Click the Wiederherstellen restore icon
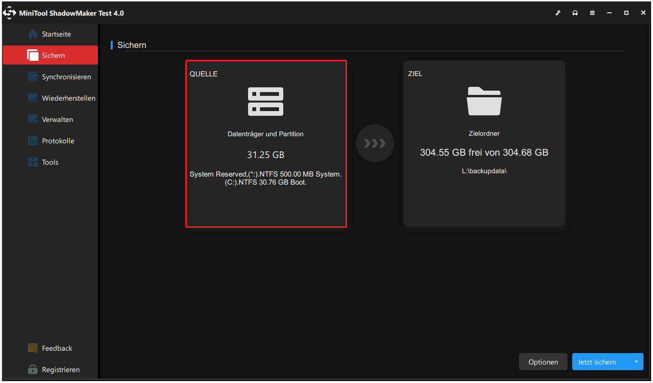Screen dimensions: 653x383 (x=32, y=98)
